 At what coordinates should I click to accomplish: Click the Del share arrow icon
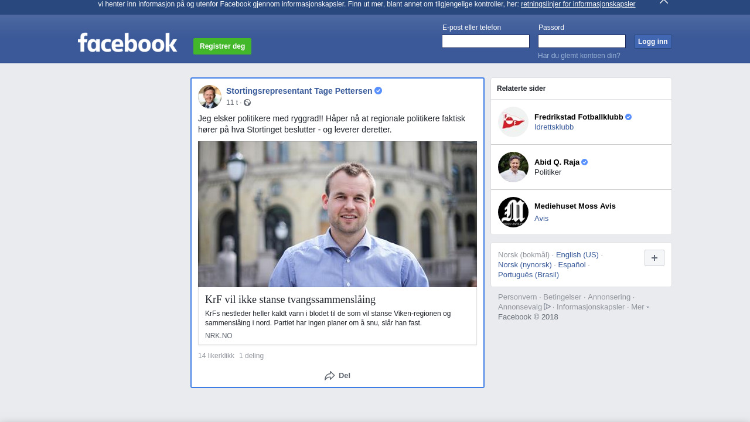(x=330, y=376)
